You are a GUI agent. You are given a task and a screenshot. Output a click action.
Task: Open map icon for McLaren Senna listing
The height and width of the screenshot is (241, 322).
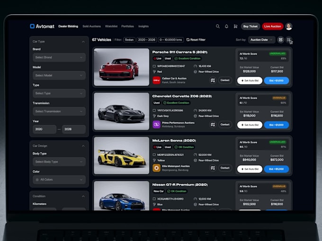coord(213,168)
